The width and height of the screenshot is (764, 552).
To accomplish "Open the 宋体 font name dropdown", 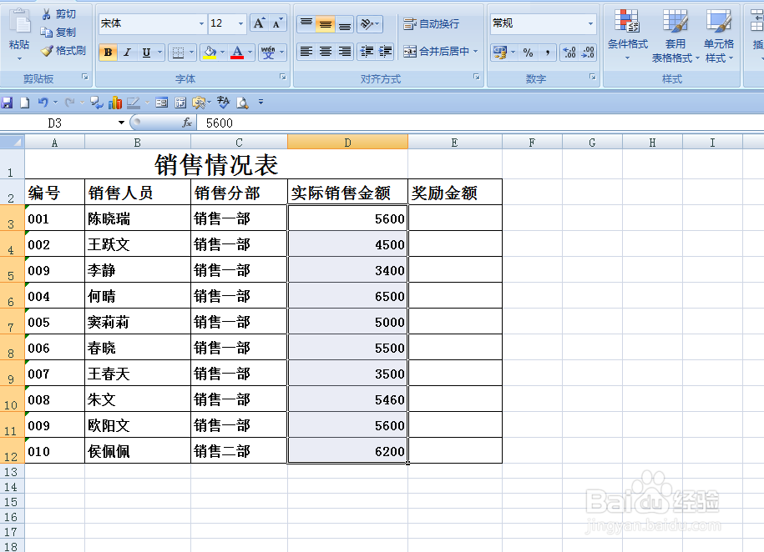I will pyautogui.click(x=200, y=23).
